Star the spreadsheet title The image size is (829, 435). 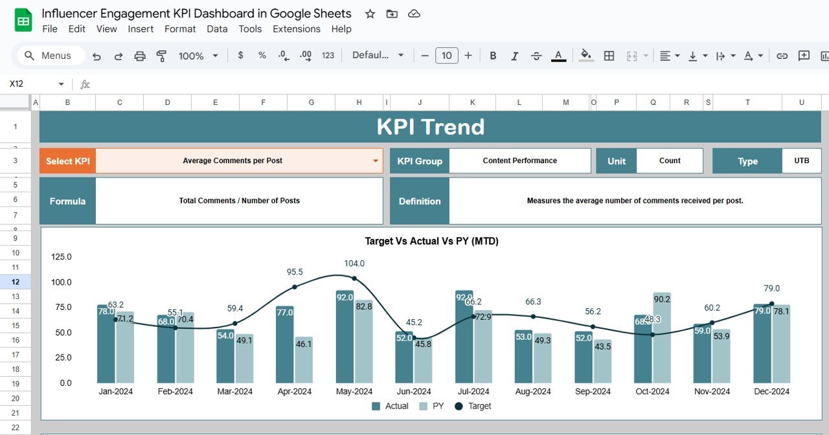click(369, 13)
